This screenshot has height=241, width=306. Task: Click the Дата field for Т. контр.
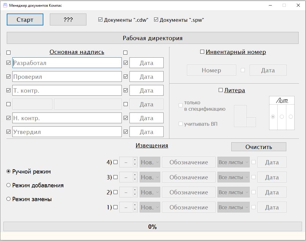pos(146,90)
